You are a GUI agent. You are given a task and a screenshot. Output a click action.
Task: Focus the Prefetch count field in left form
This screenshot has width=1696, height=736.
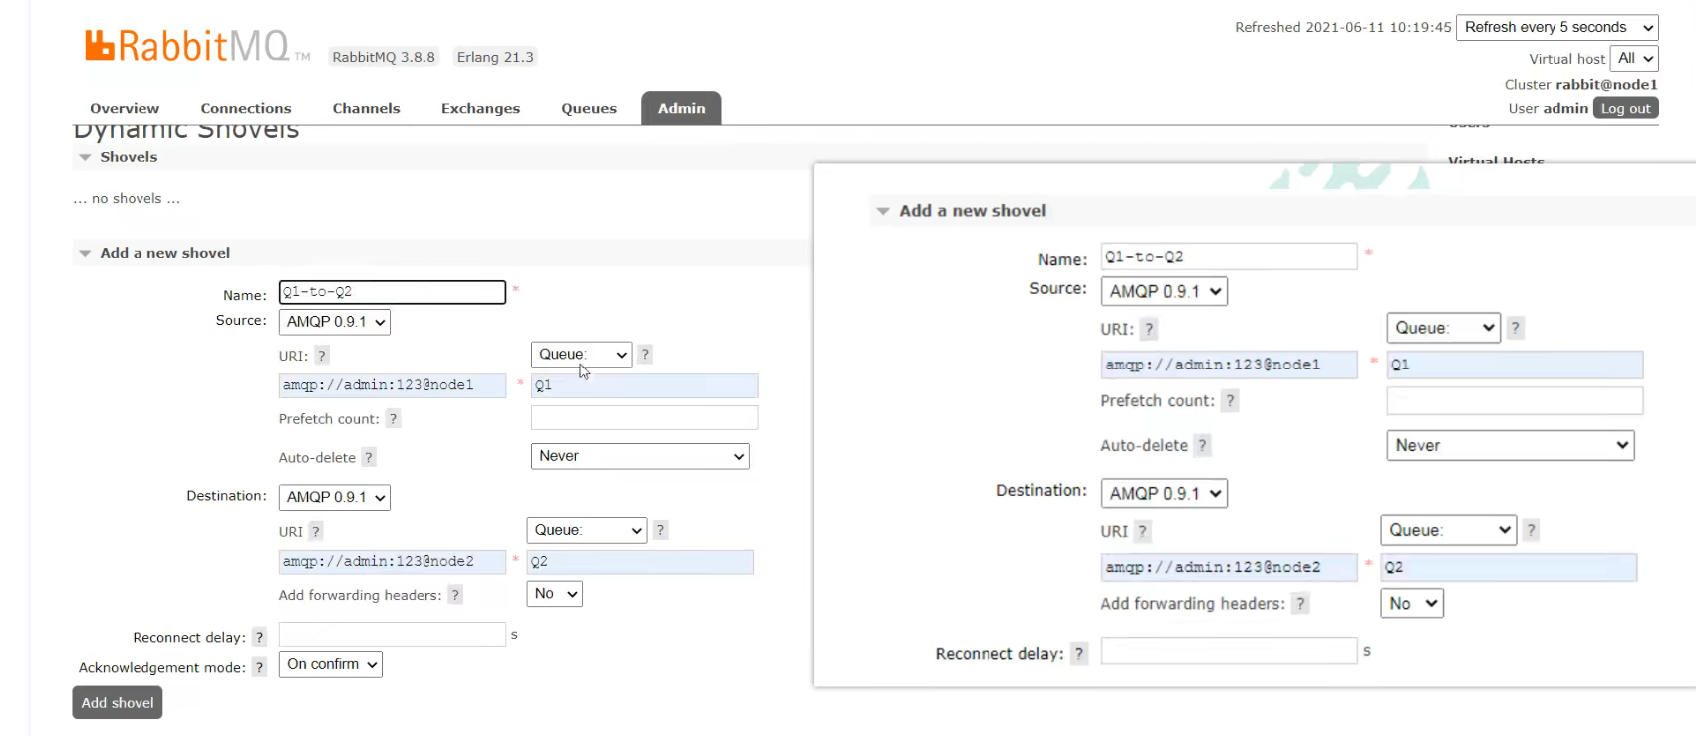[645, 417]
